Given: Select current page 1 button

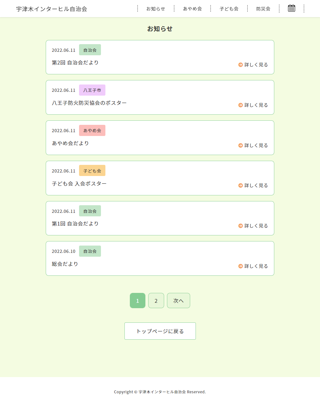Looking at the screenshot, I should tap(137, 301).
